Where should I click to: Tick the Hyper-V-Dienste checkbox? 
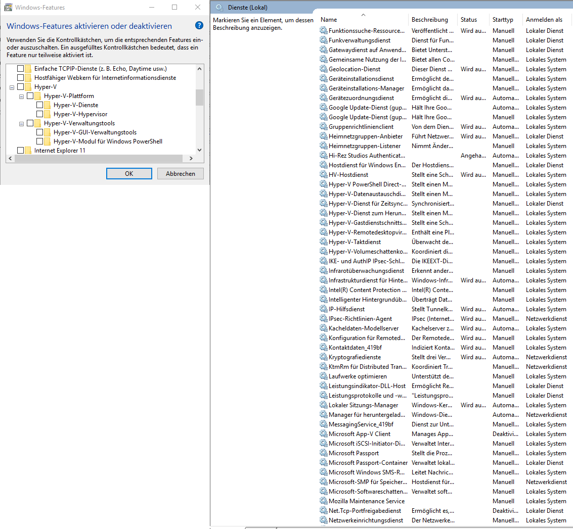pyautogui.click(x=39, y=105)
